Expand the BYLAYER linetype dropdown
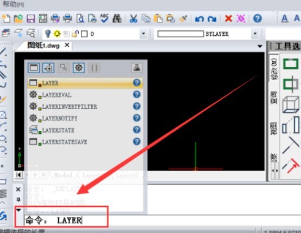Screen dimensions: 301x233 coord(255,34)
